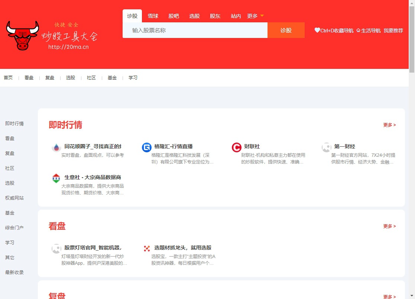
Task: Click the red bull logo
Action: 22,35
